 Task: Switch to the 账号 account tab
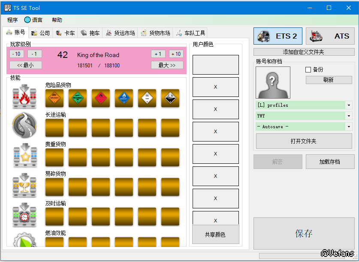pyautogui.click(x=15, y=32)
